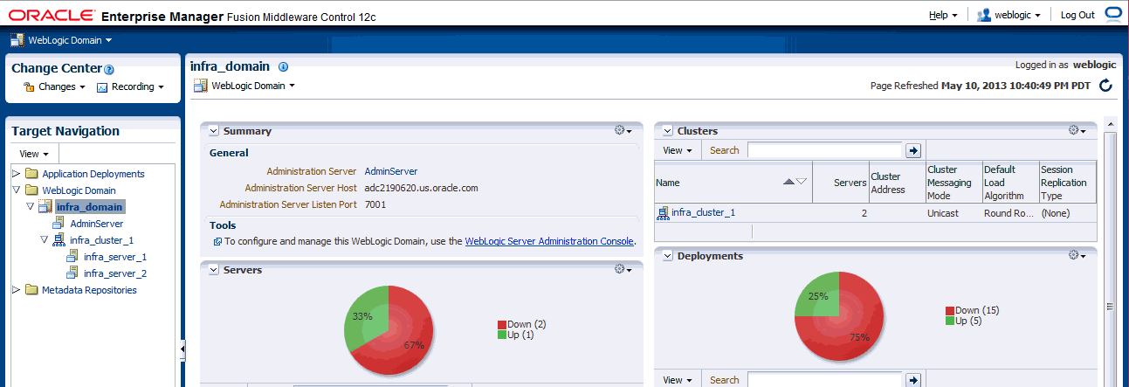This screenshot has width=1129, height=387.
Task: Collapse the Summary panel section
Action: click(213, 131)
